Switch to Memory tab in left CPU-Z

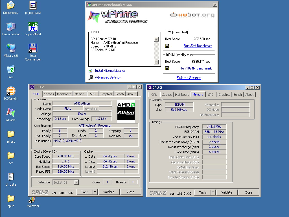(x=80, y=94)
